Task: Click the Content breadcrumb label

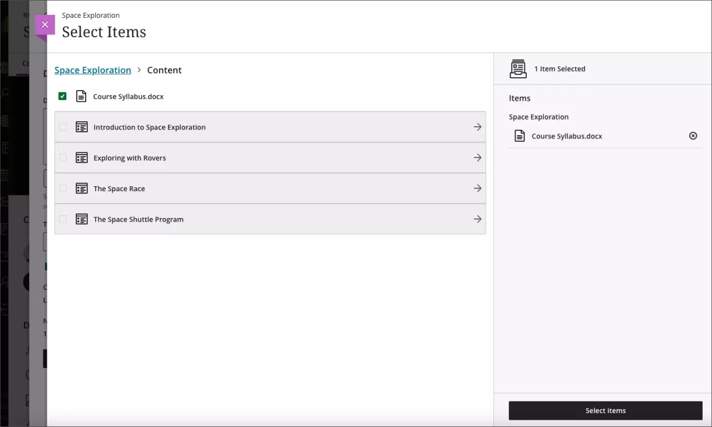Action: pos(164,70)
